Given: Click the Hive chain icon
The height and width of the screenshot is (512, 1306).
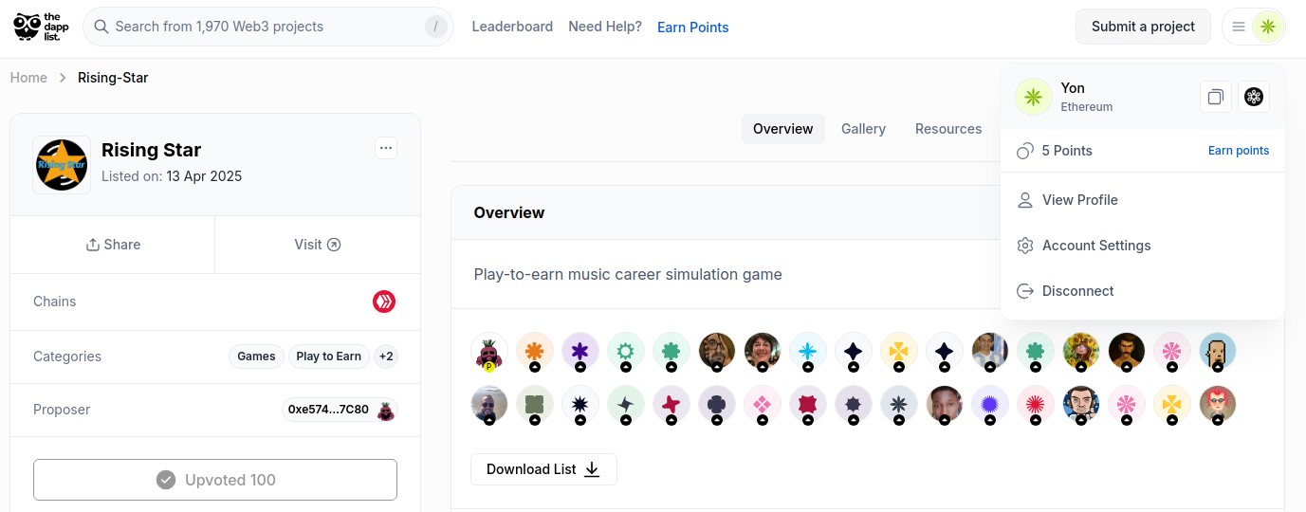Looking at the screenshot, I should 384,302.
